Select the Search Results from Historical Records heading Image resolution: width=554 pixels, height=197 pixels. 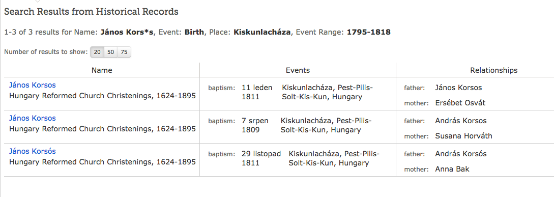click(x=91, y=12)
